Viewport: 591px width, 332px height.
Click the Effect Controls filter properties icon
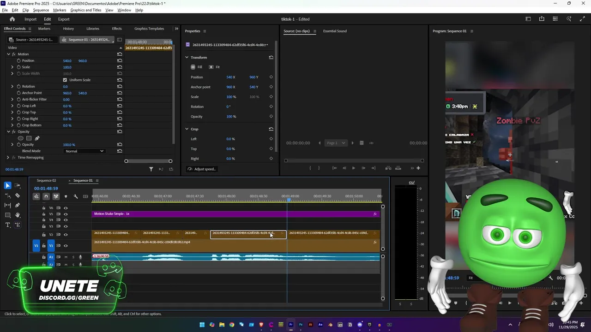(151, 169)
